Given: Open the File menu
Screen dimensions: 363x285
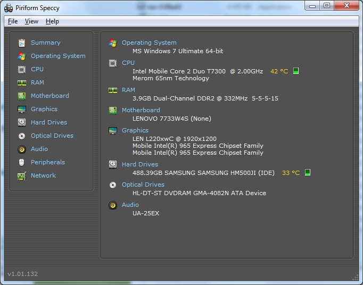Looking at the screenshot, I should 13,21.
